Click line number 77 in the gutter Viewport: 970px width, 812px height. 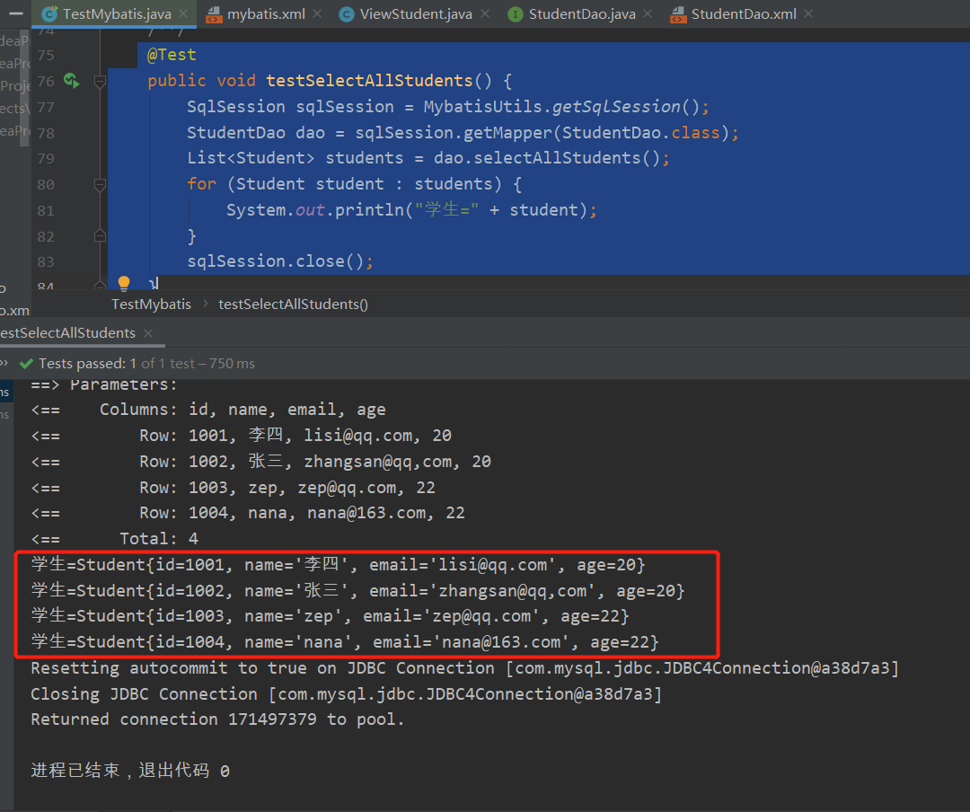point(46,107)
